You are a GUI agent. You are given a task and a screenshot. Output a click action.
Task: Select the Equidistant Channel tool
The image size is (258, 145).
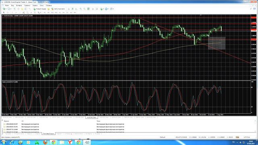click(23, 12)
